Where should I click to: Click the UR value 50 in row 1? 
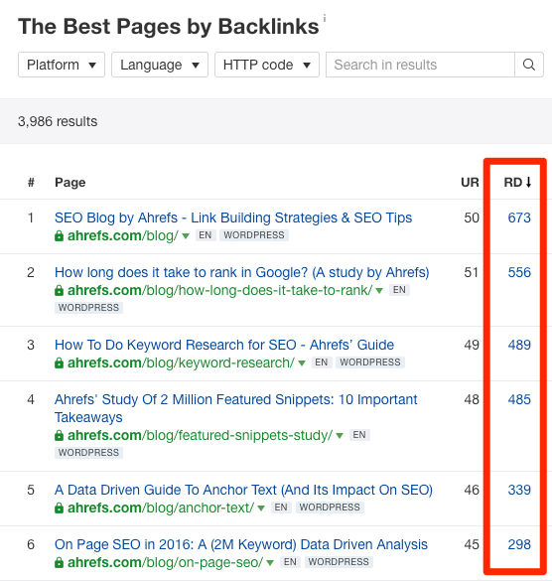tap(472, 218)
